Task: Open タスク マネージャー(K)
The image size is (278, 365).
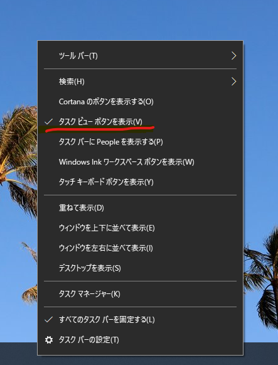Action: (140, 294)
